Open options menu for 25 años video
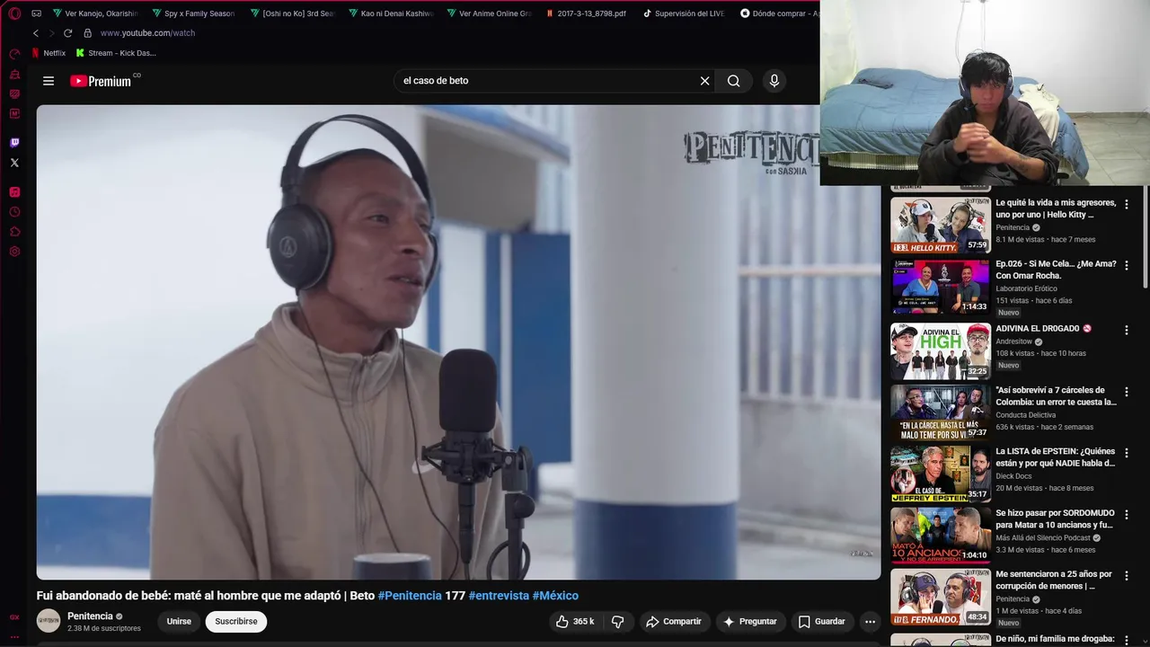 pyautogui.click(x=1127, y=576)
